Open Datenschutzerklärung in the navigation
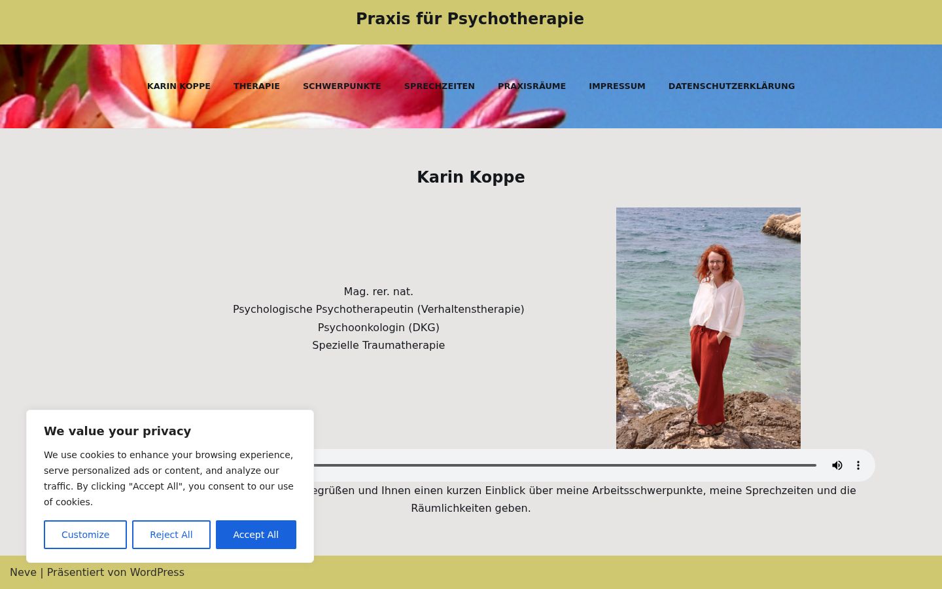 pyautogui.click(x=731, y=86)
